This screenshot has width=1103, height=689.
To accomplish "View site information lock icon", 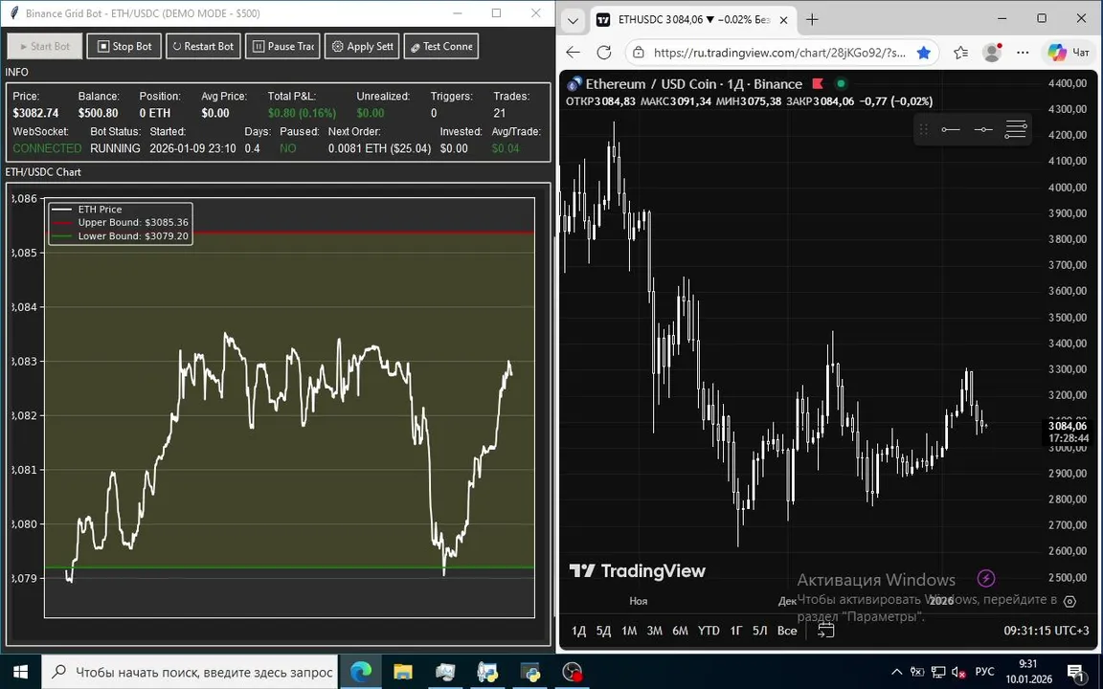I will click(638, 53).
